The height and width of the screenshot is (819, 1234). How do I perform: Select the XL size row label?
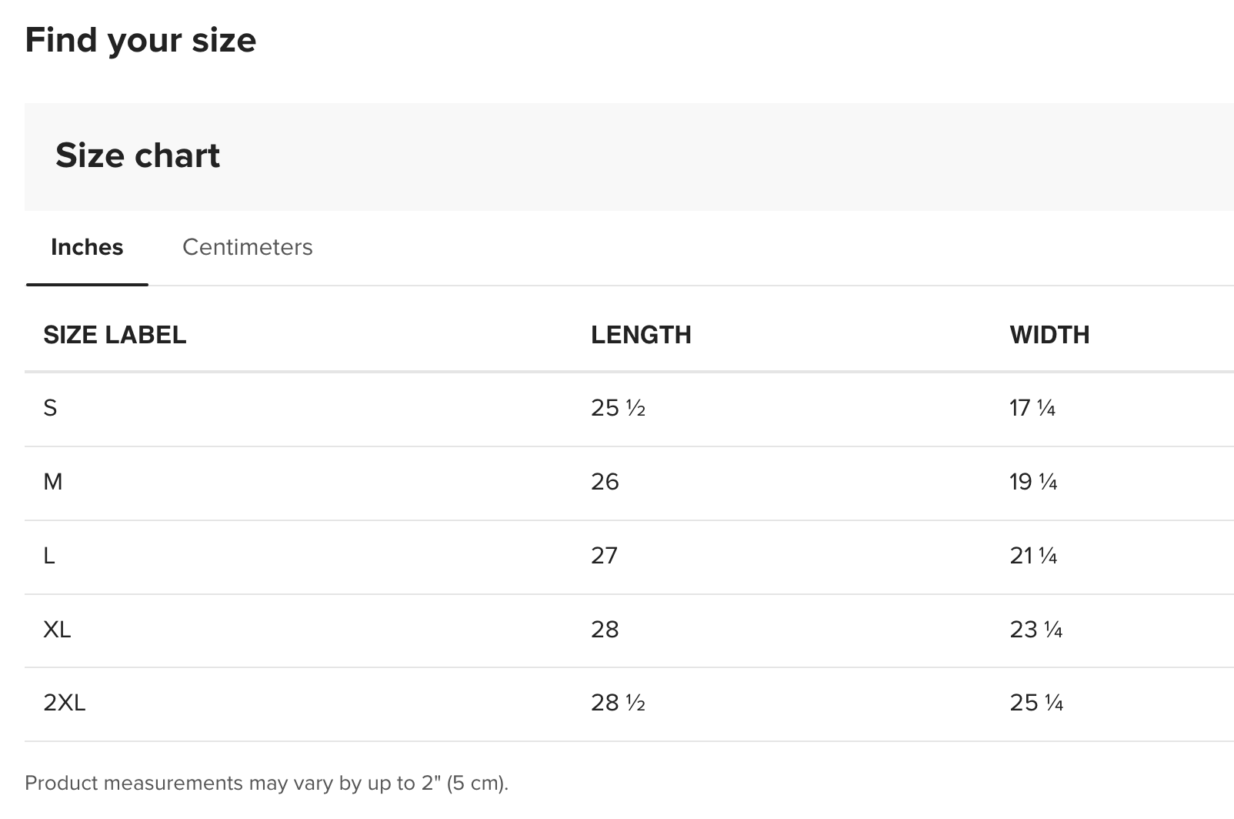(x=57, y=630)
